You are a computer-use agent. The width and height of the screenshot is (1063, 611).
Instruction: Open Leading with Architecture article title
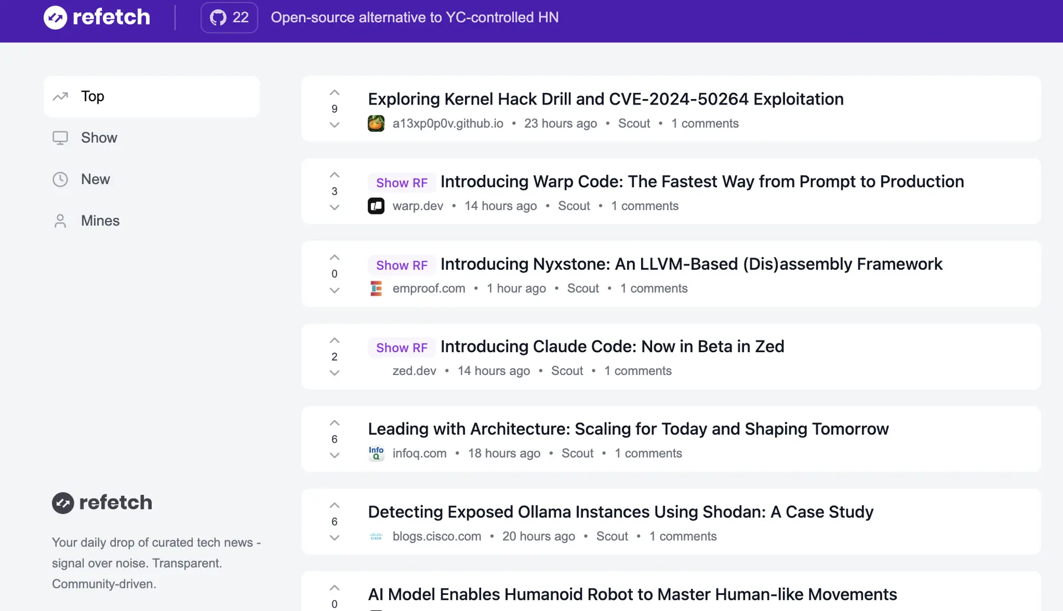tap(628, 429)
